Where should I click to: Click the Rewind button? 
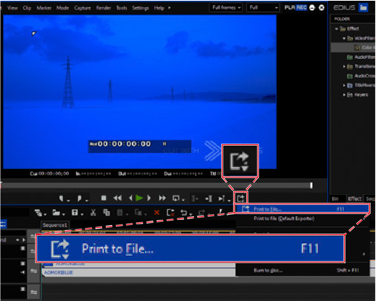117,198
